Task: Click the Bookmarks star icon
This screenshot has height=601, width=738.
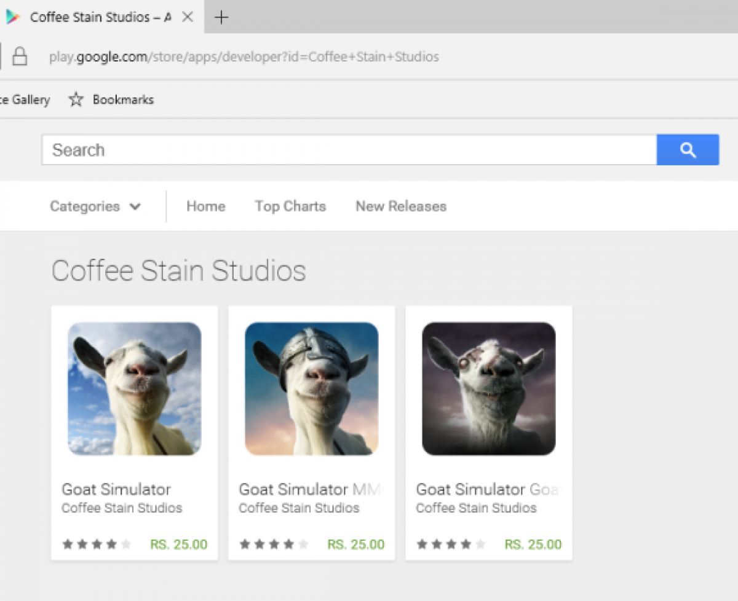Action: coord(76,100)
